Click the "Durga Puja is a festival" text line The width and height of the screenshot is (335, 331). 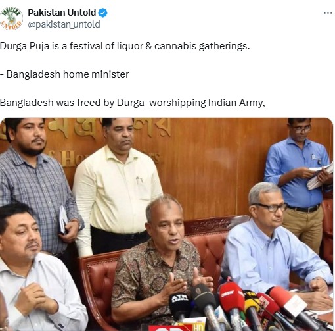pyautogui.click(x=125, y=46)
